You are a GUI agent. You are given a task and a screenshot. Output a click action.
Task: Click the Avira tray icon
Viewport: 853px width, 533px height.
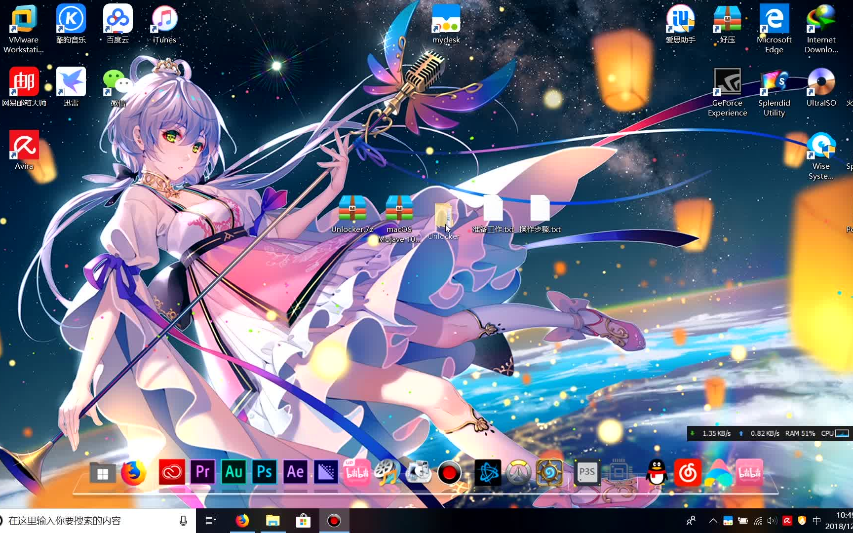click(x=787, y=521)
